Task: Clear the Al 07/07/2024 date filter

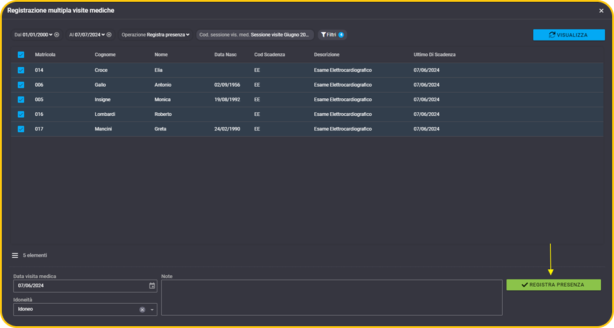Action: 109,35
